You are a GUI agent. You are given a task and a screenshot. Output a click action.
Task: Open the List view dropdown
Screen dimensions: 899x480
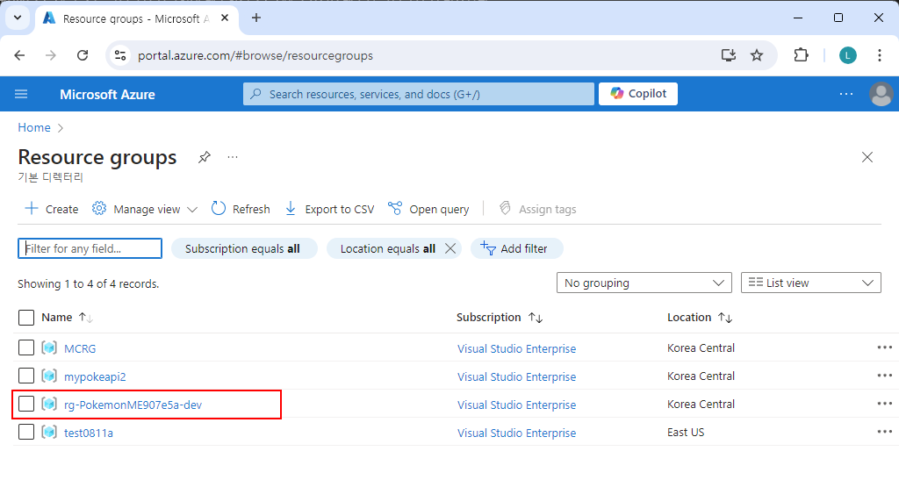click(810, 283)
